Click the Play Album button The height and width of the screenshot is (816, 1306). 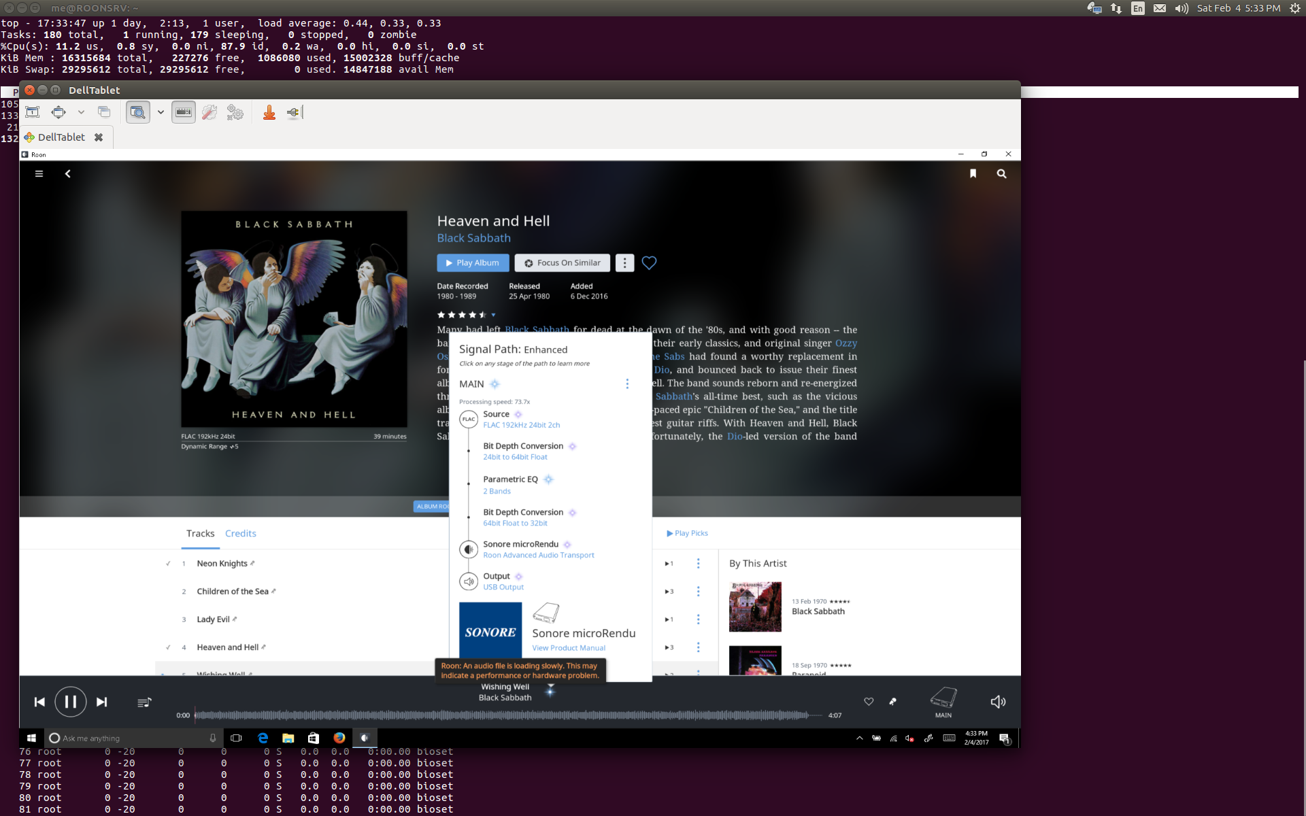coord(473,263)
